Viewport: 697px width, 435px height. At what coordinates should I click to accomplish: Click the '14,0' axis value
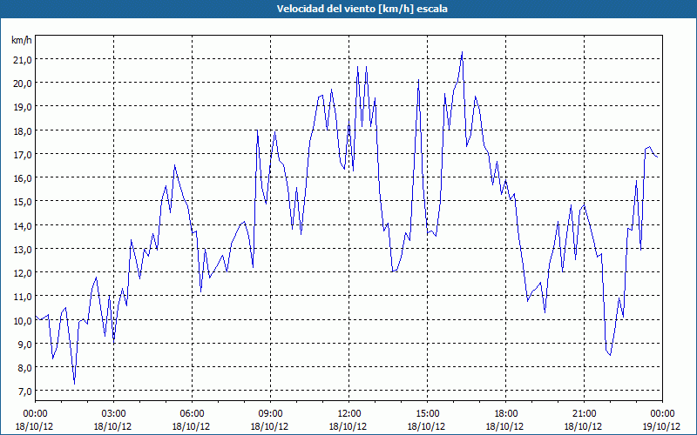coord(22,225)
